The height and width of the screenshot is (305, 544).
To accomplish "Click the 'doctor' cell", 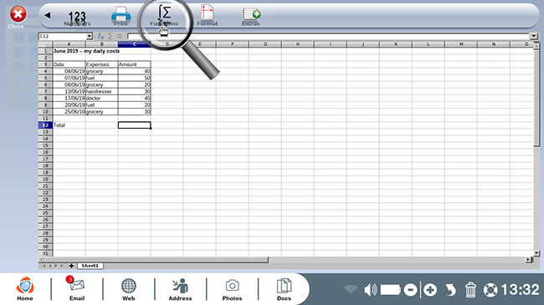I will pyautogui.click(x=101, y=98).
